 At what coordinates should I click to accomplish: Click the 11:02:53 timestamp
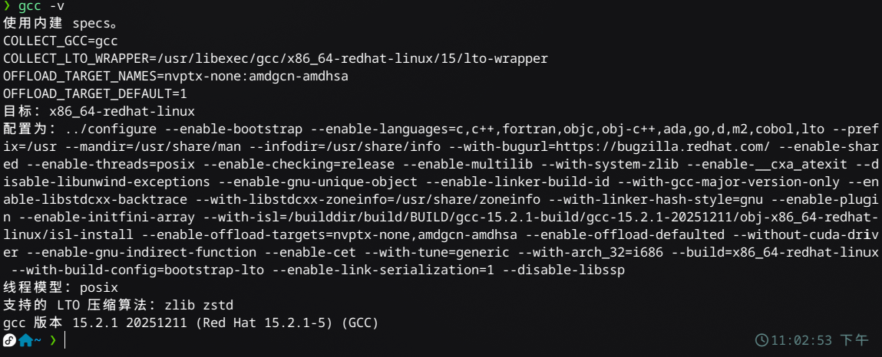click(801, 340)
